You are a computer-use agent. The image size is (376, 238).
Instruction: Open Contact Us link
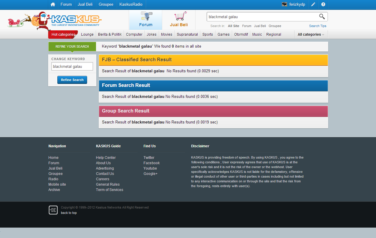pyautogui.click(x=105, y=174)
